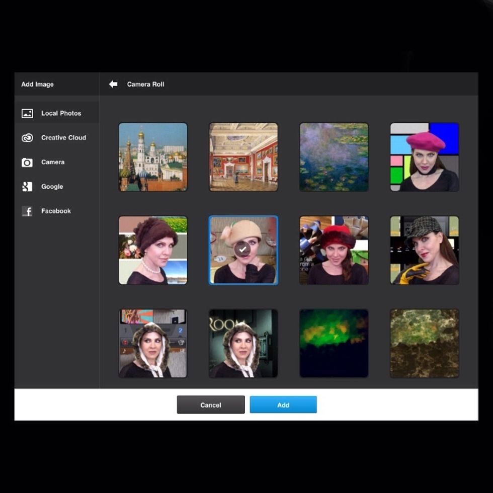Switch to Creative Cloud source

click(x=63, y=138)
